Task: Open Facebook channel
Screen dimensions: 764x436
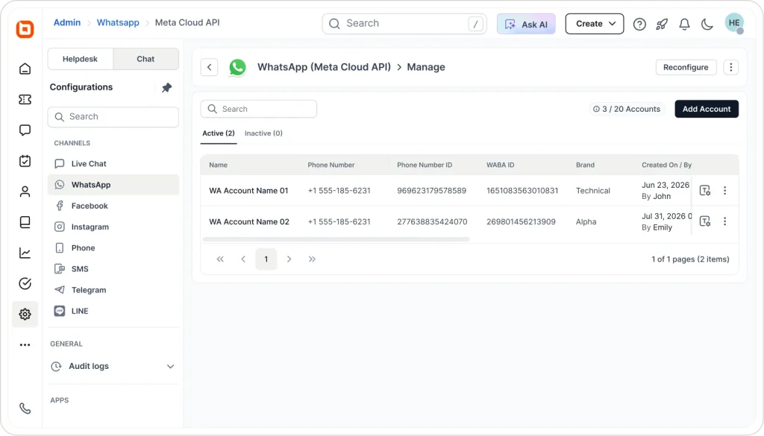Action: point(113,206)
